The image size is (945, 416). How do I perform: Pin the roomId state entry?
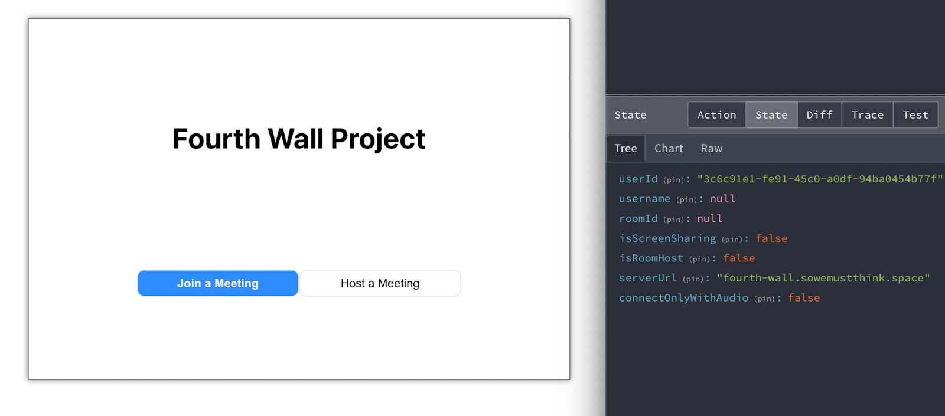pyautogui.click(x=673, y=220)
